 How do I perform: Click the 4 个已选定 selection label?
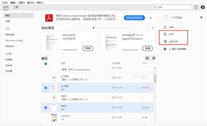point(177,18)
